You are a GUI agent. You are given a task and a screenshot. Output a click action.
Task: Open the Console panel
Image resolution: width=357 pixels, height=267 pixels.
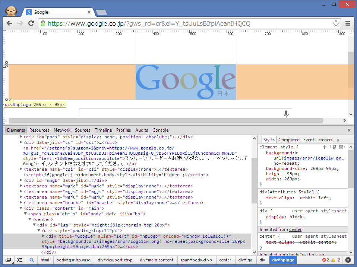[160, 130]
